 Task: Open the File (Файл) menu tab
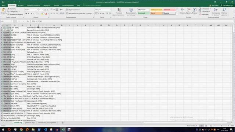pyautogui.click(x=4, y=5)
